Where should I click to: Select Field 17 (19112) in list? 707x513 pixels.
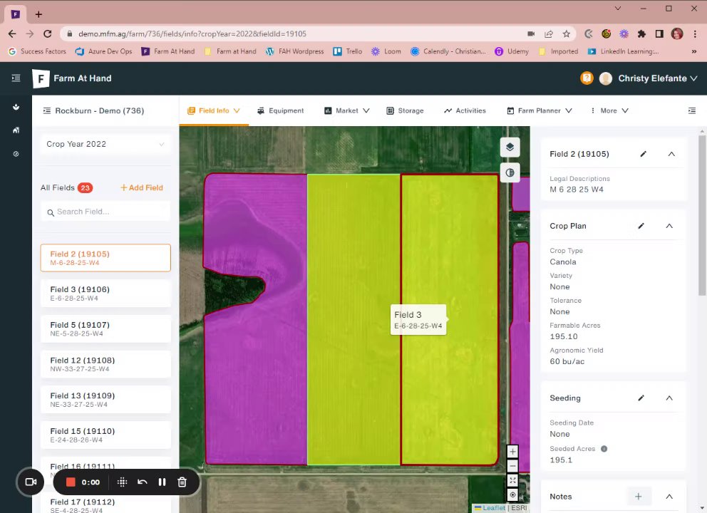tap(105, 505)
